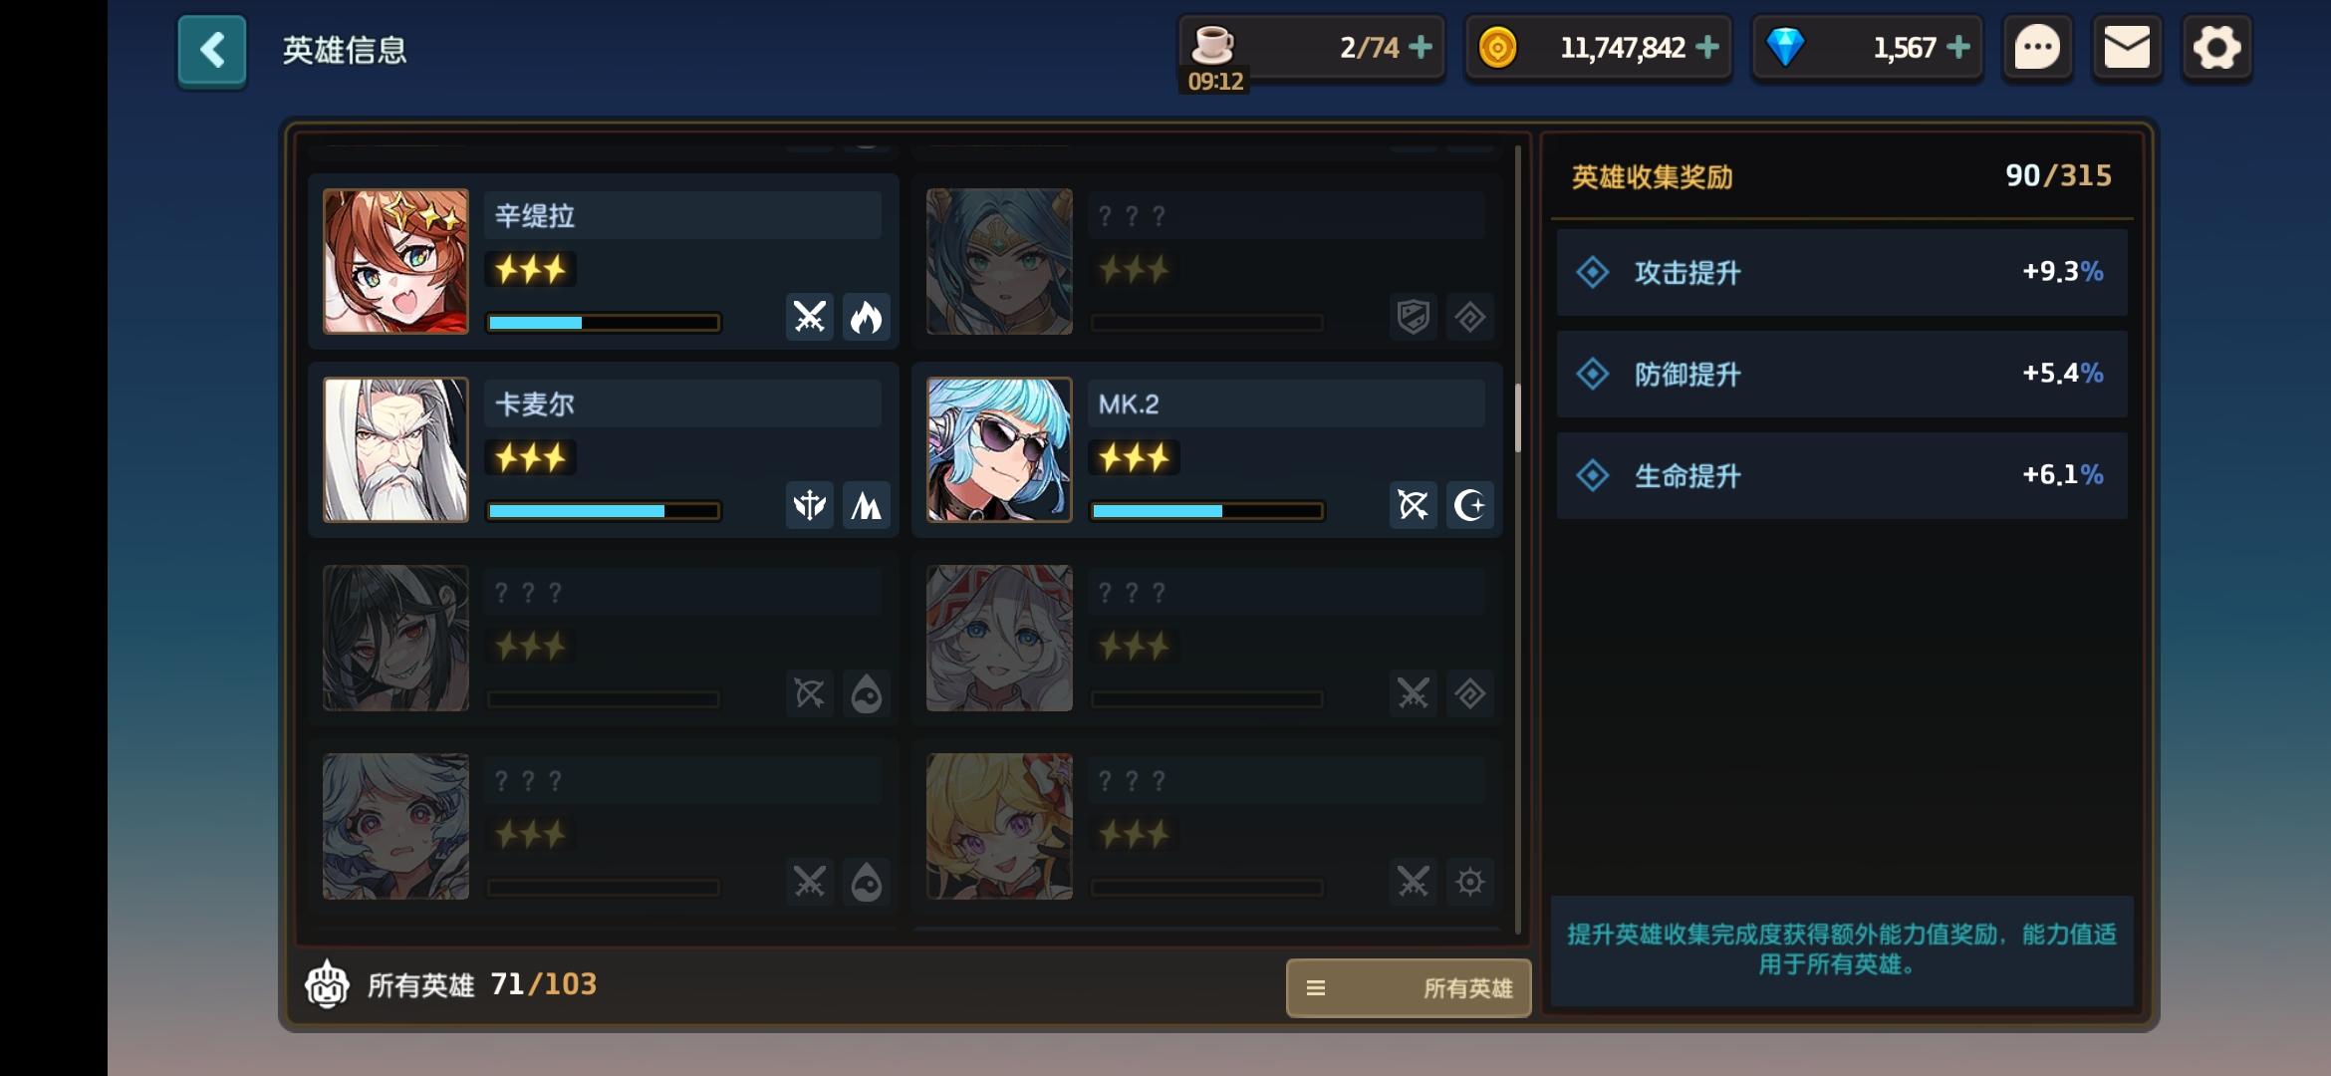The width and height of the screenshot is (2331, 1076).
Task: Click the moon element icon for MK.2
Action: point(1470,506)
